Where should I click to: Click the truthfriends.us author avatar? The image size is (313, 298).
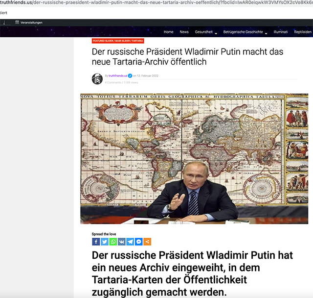click(97, 78)
